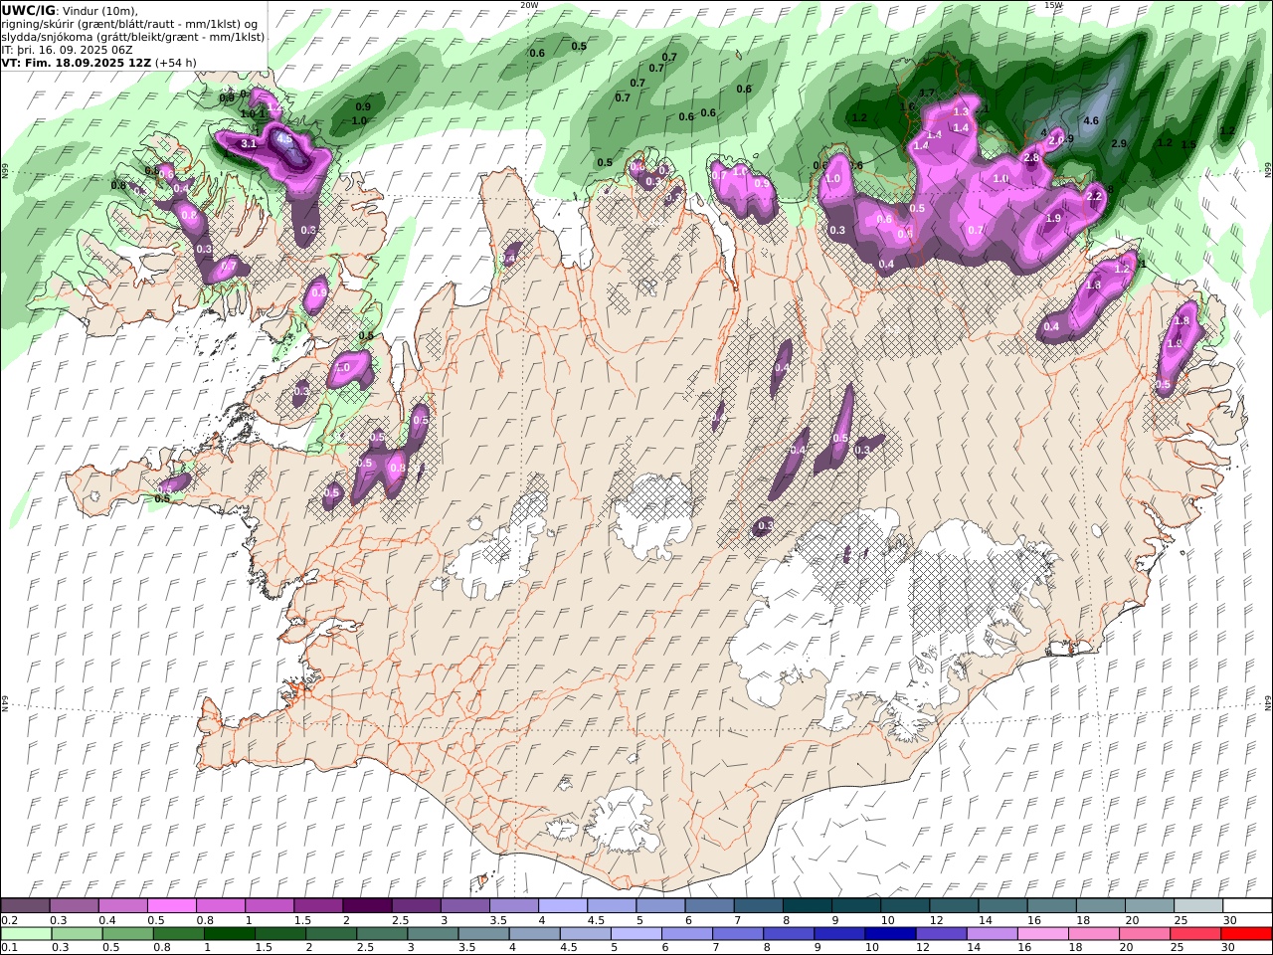Click the dark mauve 0.2–0.3 snow legend swatch
This screenshot has height=955, width=1273.
pyautogui.click(x=25, y=905)
